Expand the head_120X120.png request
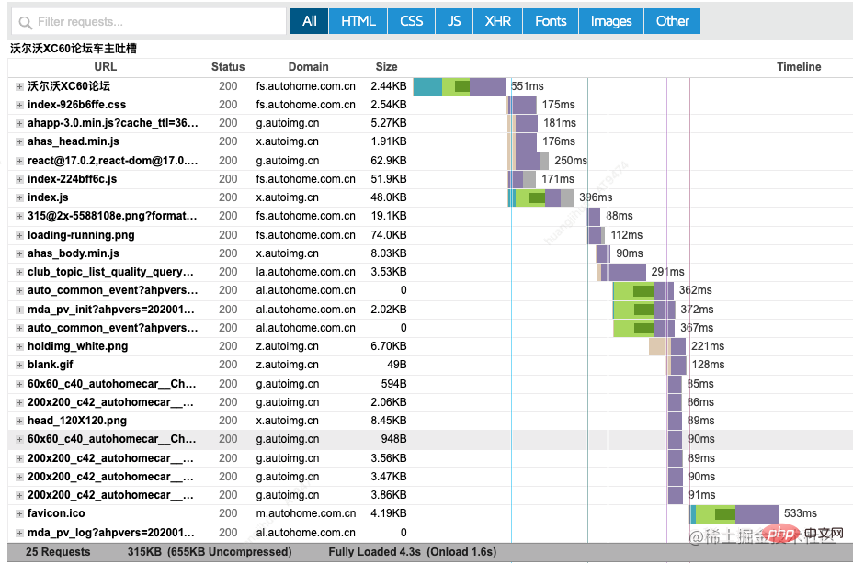The height and width of the screenshot is (563, 853). pyautogui.click(x=19, y=421)
